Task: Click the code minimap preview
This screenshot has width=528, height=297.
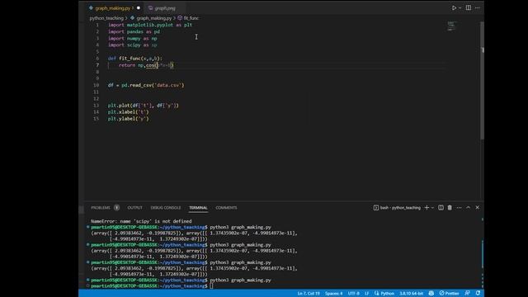Action: point(452,26)
